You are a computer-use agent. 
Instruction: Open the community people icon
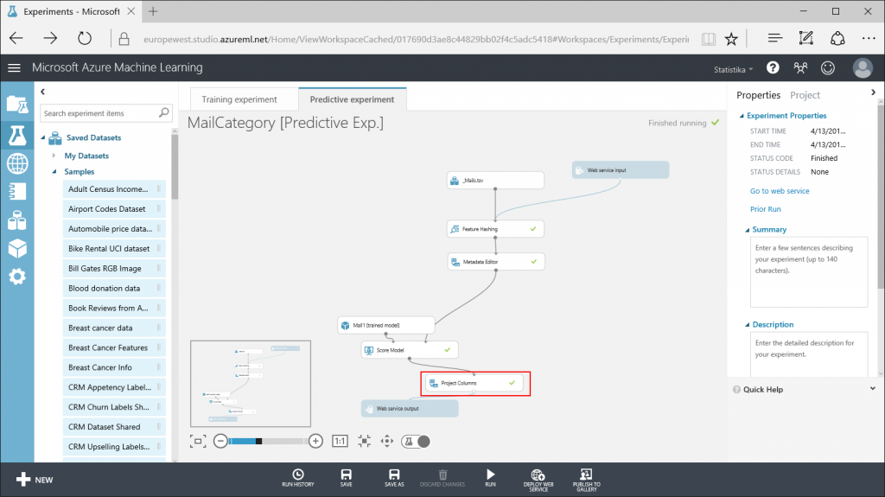[800, 67]
